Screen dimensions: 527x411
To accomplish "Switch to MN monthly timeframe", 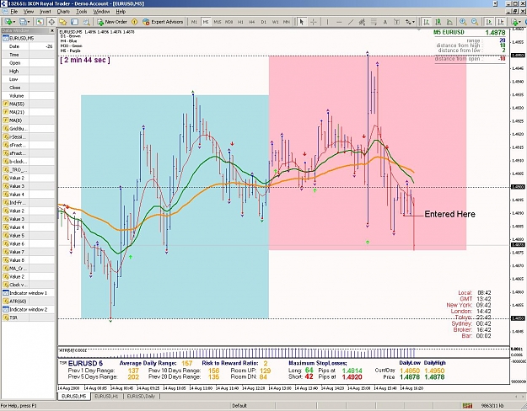I will click(x=287, y=22).
